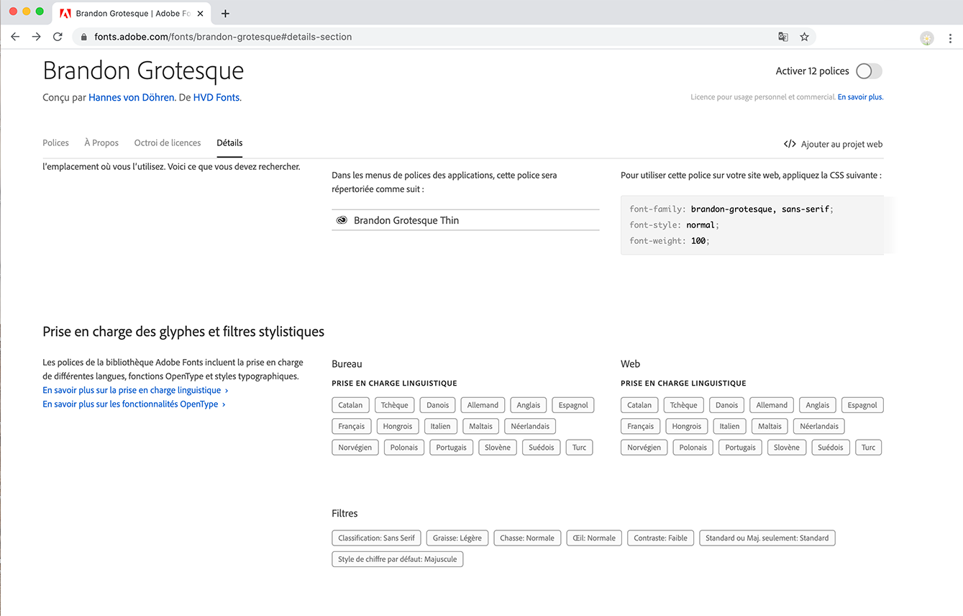Click the URL address bar field

pyautogui.click(x=432, y=37)
